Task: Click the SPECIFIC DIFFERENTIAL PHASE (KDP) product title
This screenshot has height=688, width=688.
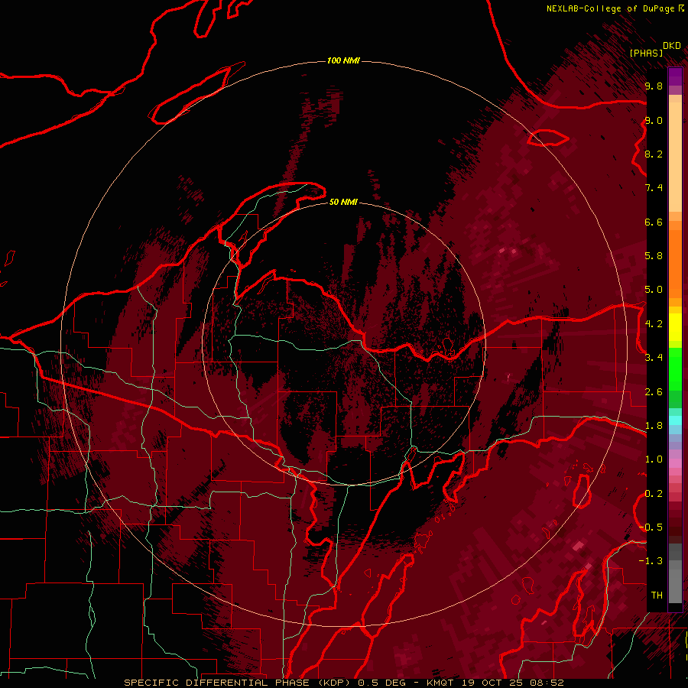Action: (x=239, y=683)
